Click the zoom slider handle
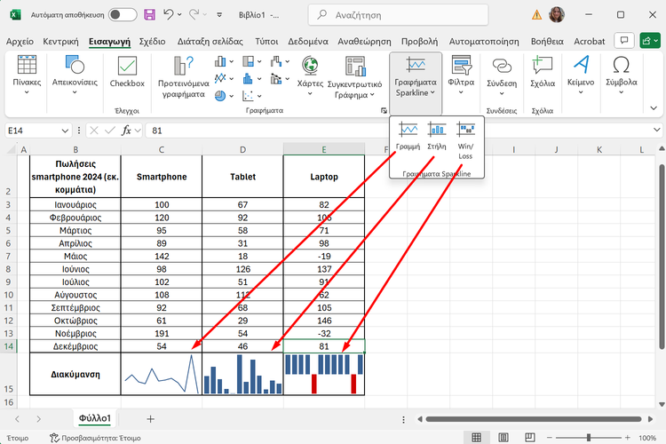 click(x=589, y=438)
